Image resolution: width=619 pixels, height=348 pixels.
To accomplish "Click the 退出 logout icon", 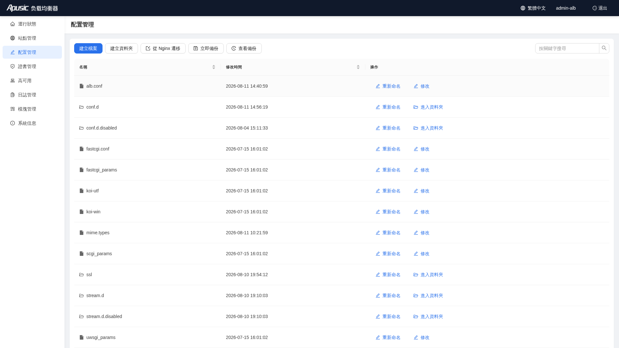I will point(594,8).
